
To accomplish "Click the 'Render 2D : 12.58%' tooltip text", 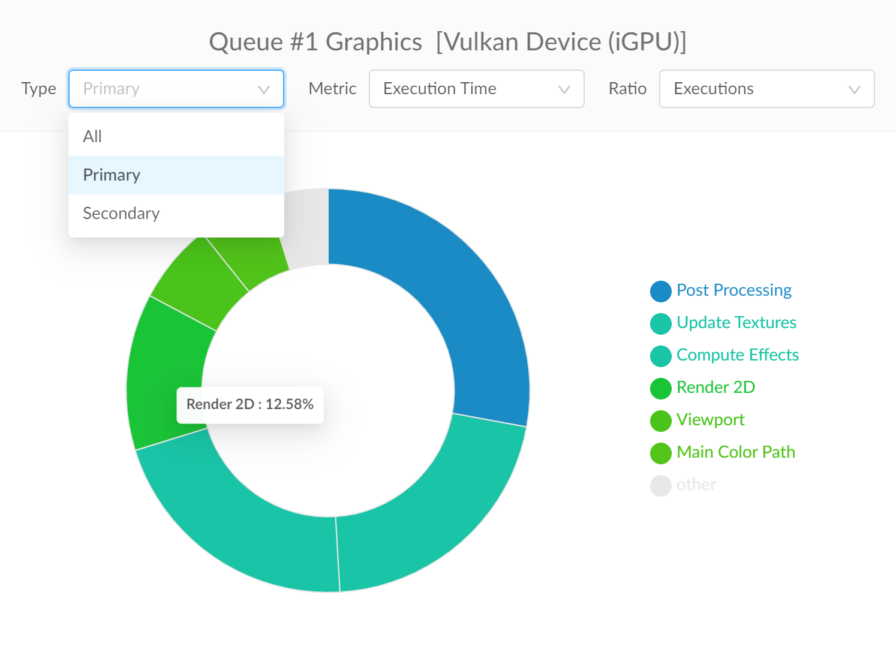I will point(250,404).
